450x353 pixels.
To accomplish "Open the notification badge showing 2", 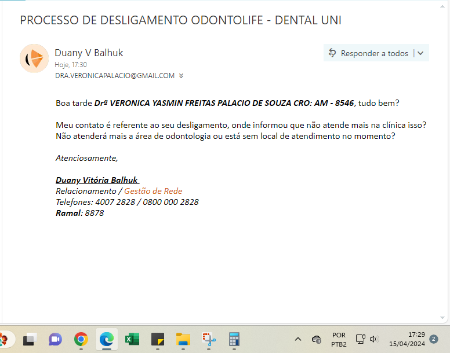I will click(x=433, y=339).
